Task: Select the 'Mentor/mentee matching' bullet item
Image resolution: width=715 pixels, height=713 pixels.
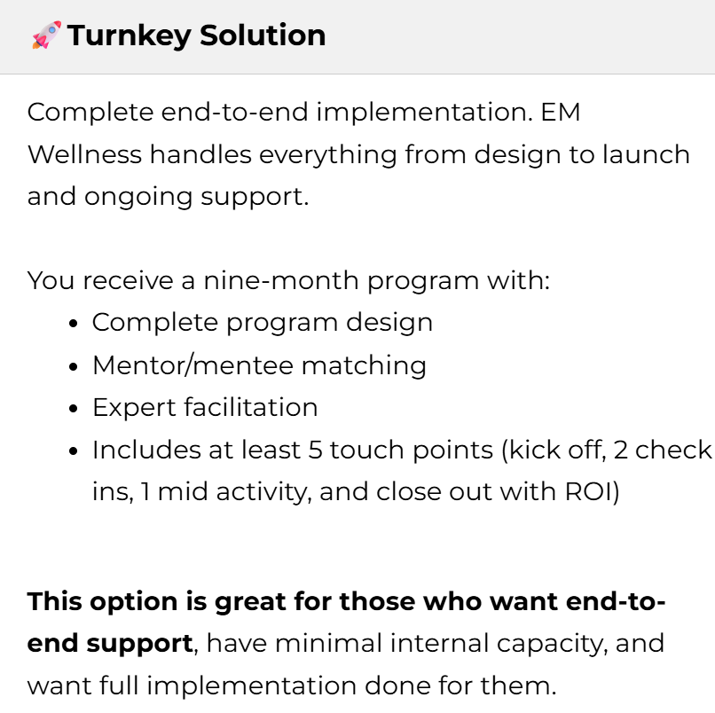Action: click(259, 365)
